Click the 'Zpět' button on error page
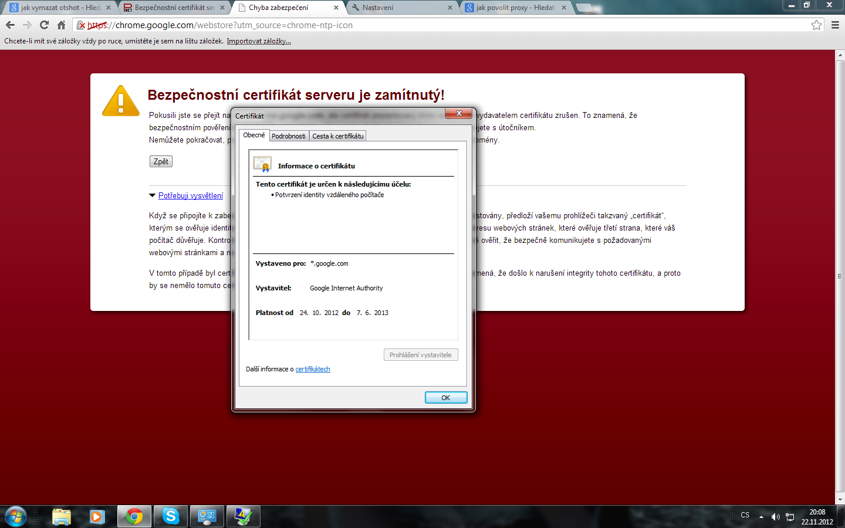The width and height of the screenshot is (845, 528). (x=161, y=161)
